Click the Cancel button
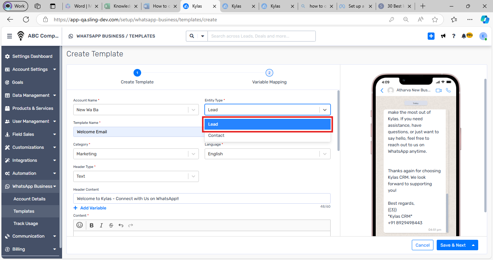 pyautogui.click(x=423, y=245)
